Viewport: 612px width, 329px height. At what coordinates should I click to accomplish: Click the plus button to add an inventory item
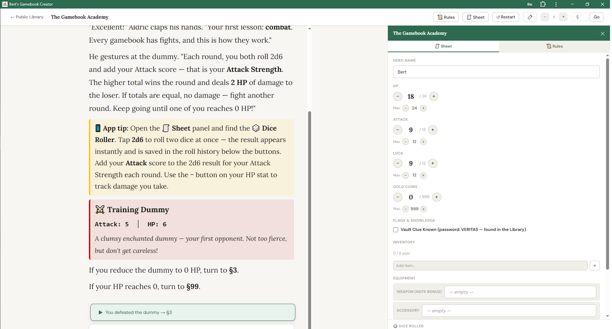tap(594, 265)
